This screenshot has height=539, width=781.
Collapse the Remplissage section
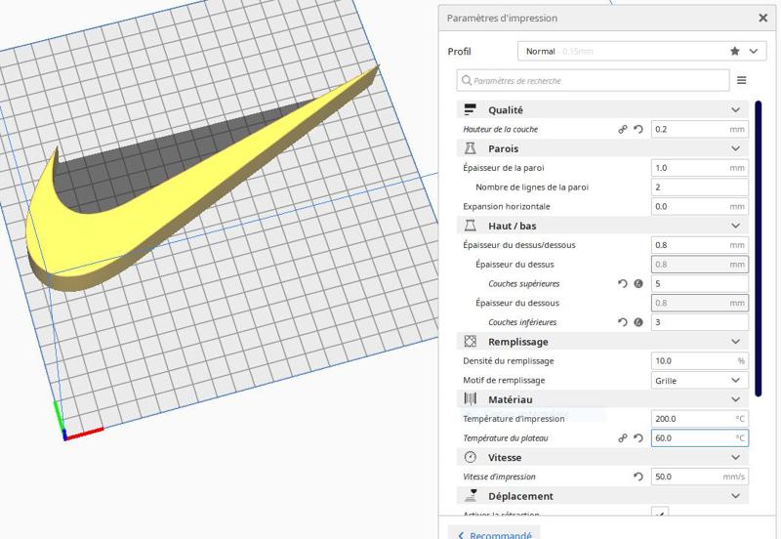(736, 341)
